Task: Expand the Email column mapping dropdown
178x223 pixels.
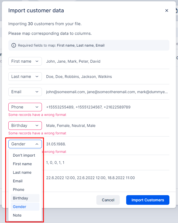Action: 25,92
